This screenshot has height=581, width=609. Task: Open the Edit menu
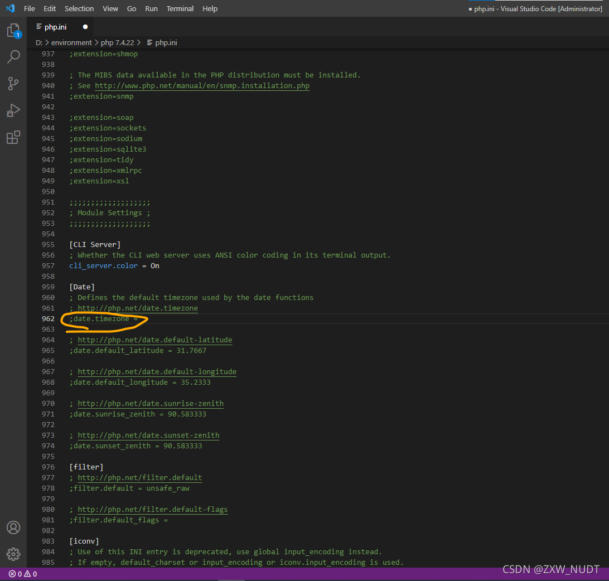(x=50, y=8)
